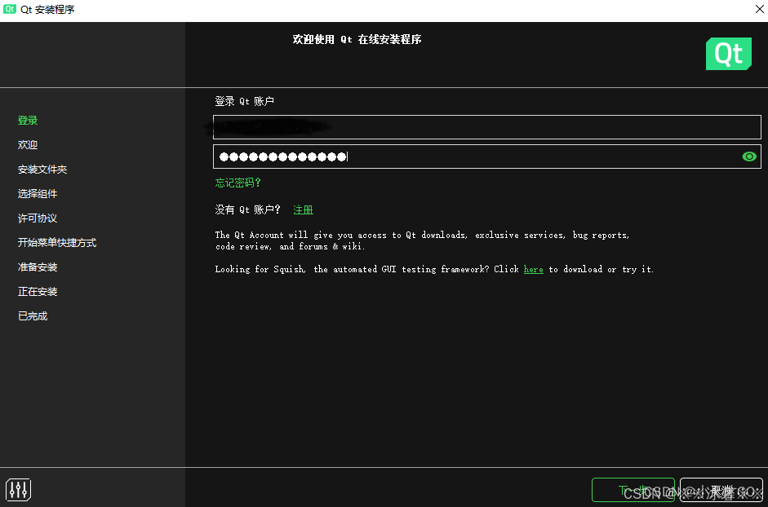The image size is (768, 507).
Task: Select 已完成 step in sidebar
Action: (33, 316)
